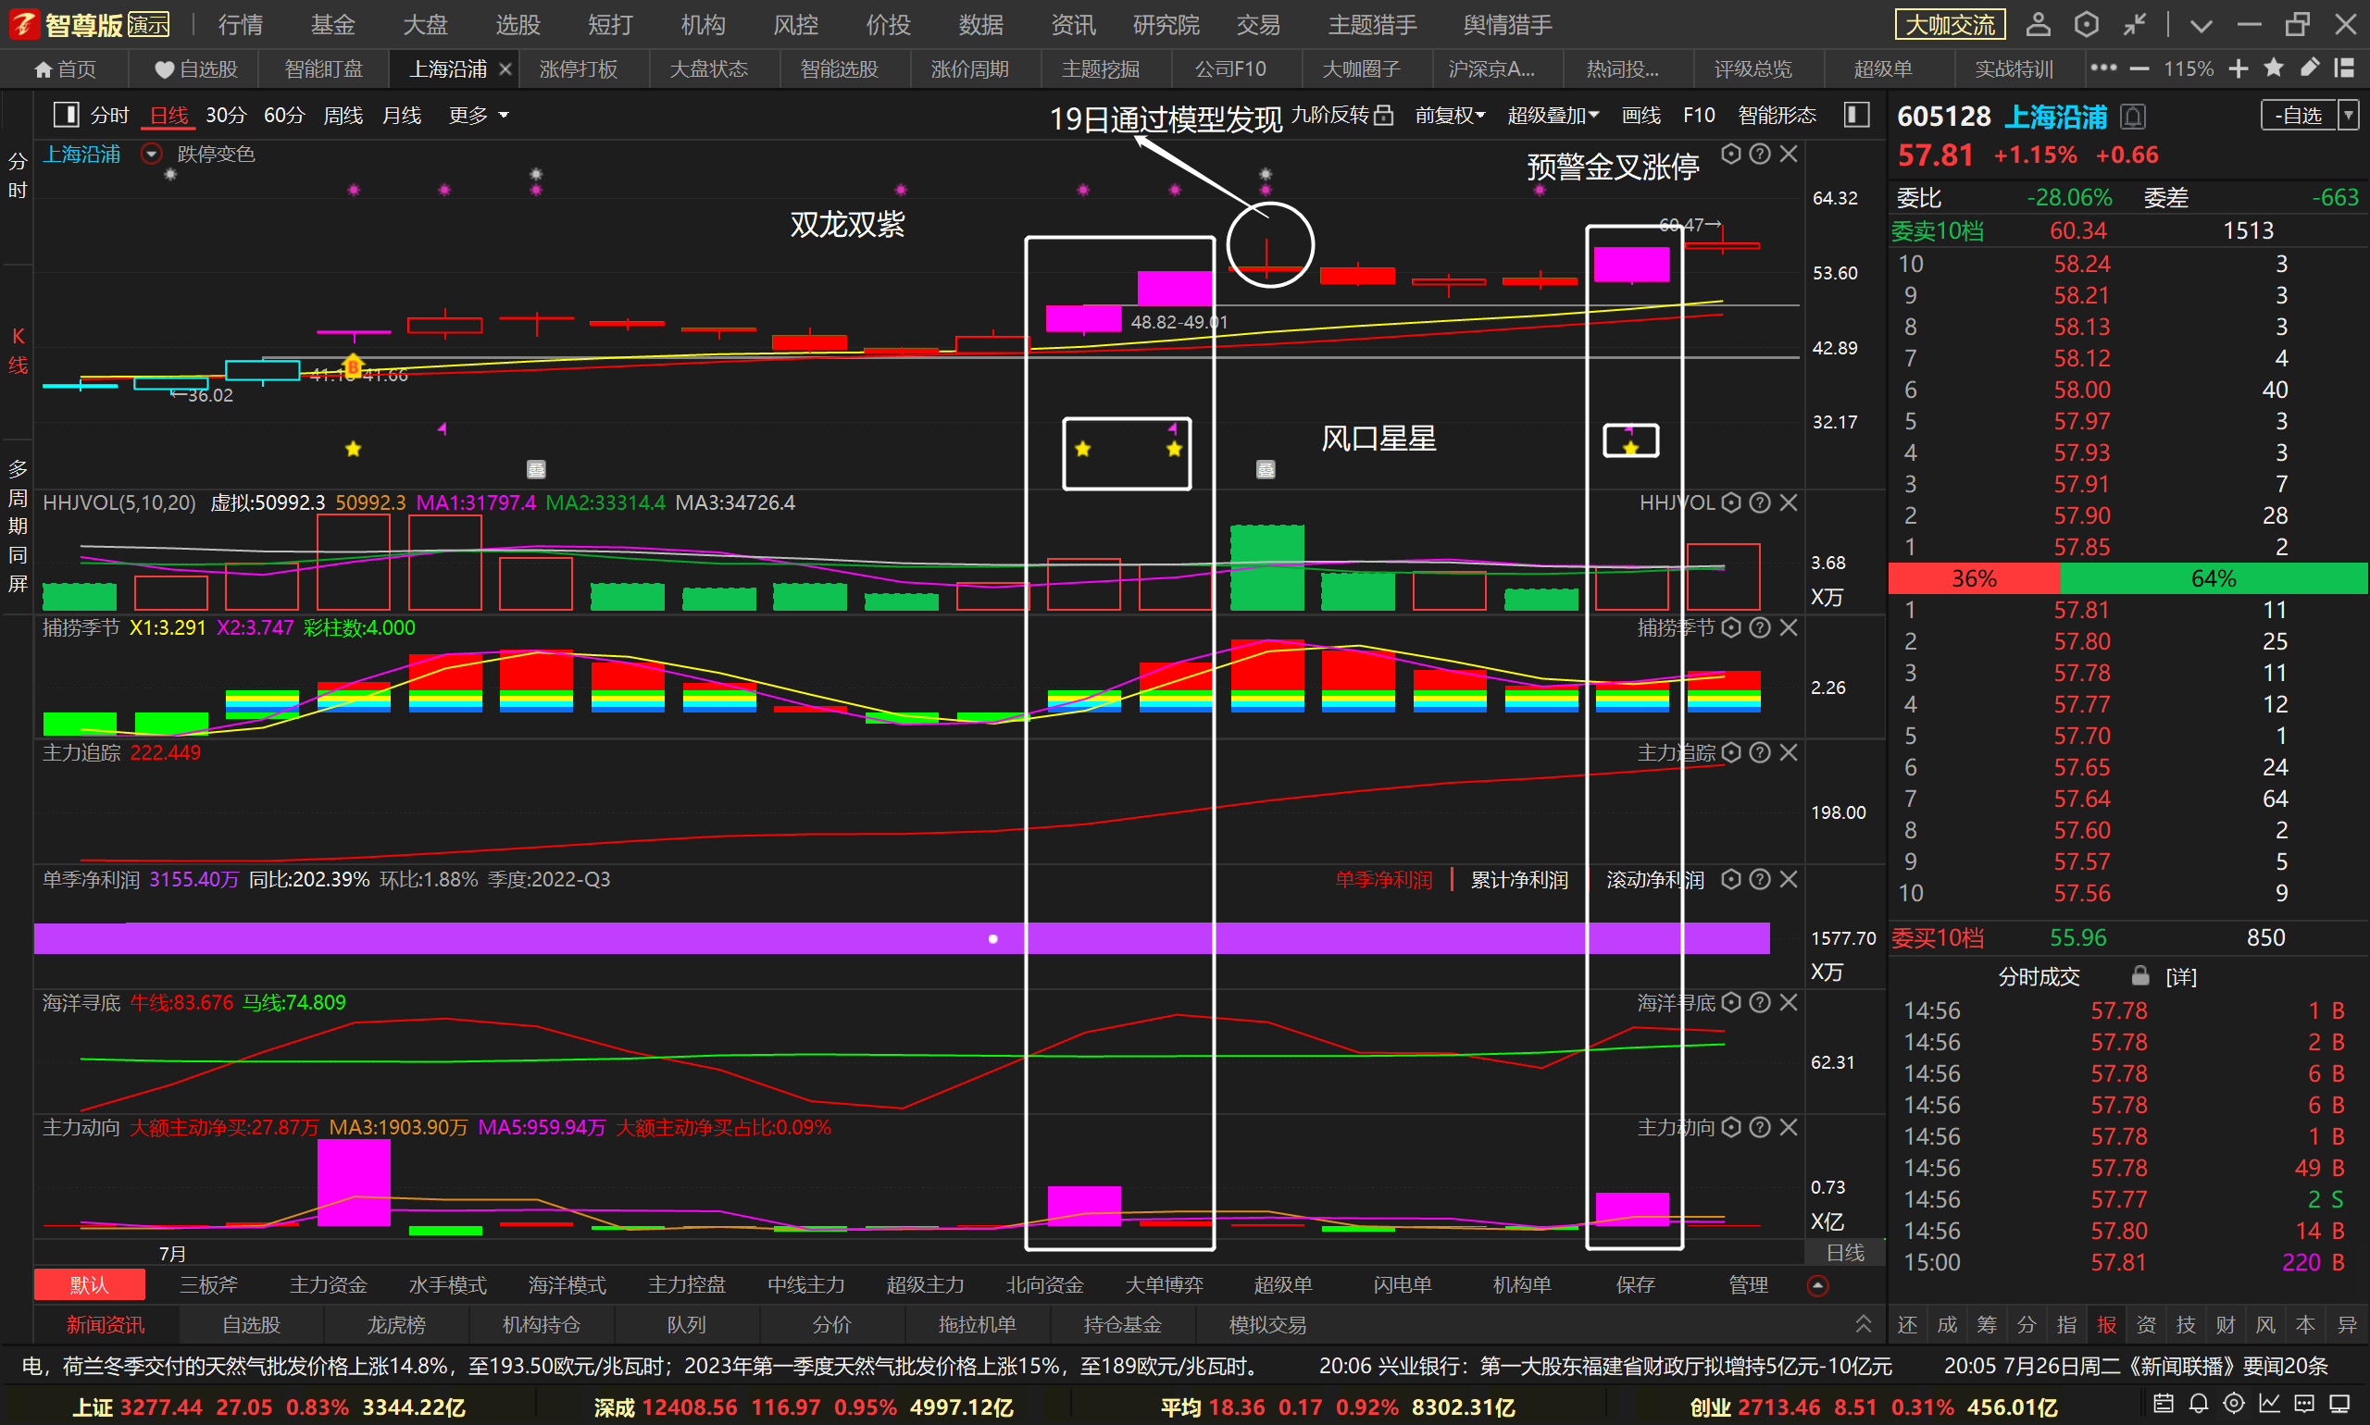The width and height of the screenshot is (2370, 1425).
Task: Open the 前复权 adjustment dropdown
Action: (1450, 116)
